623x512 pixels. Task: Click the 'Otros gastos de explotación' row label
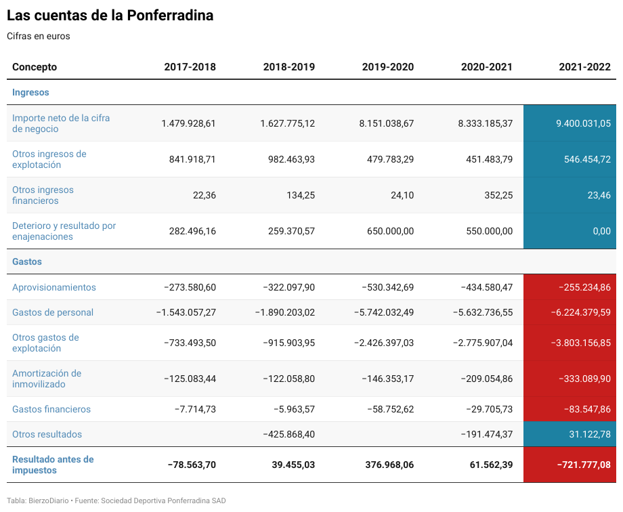(45, 343)
